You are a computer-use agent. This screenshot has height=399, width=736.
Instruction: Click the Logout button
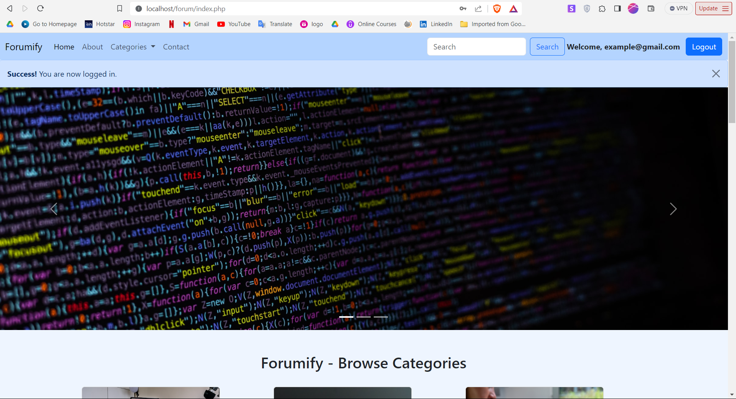click(704, 47)
